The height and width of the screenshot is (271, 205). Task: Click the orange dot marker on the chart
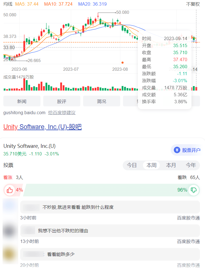[x=122, y=63]
